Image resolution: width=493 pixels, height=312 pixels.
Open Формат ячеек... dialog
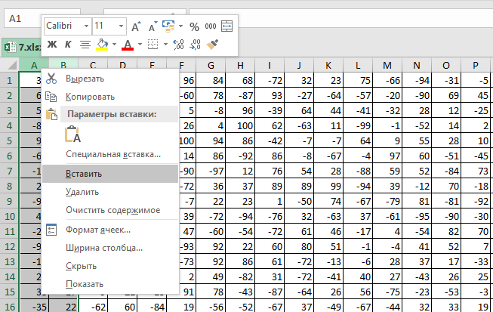[98, 229]
